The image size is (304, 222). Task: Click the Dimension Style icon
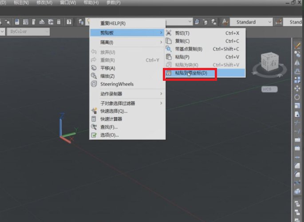pyautogui.click(x=278, y=22)
